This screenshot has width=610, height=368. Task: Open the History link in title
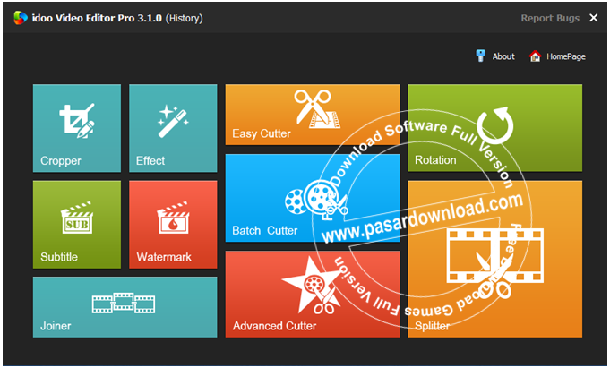point(184,18)
